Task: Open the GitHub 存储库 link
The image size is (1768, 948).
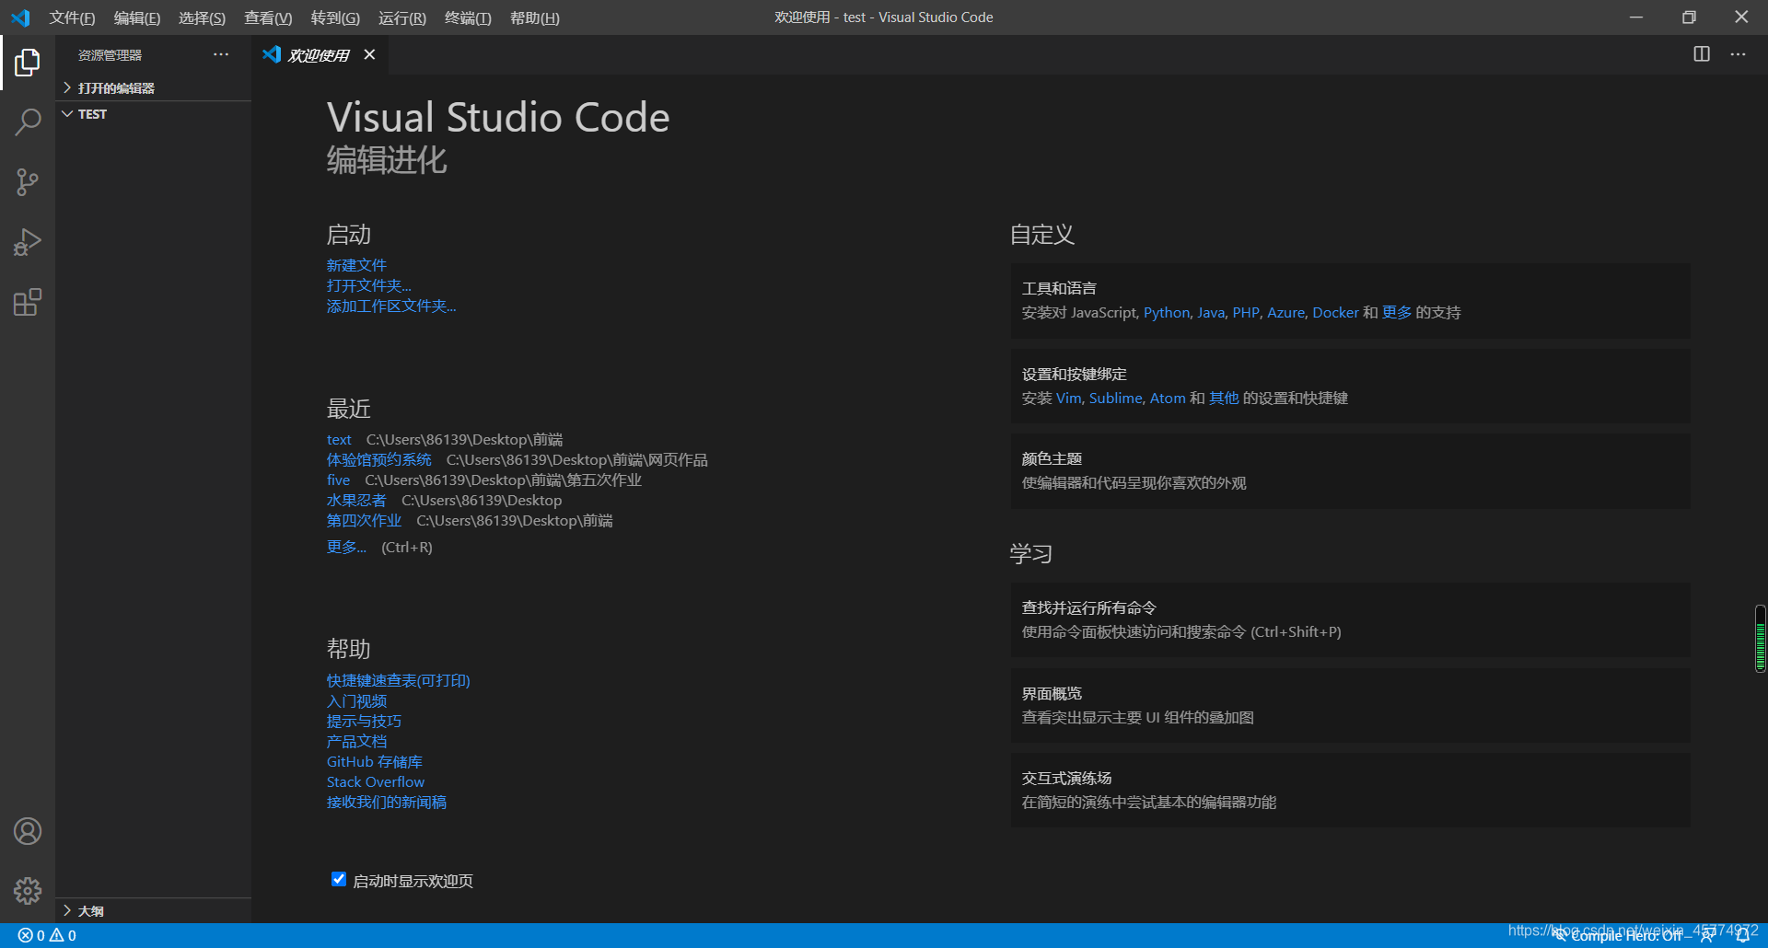Action: click(x=375, y=761)
